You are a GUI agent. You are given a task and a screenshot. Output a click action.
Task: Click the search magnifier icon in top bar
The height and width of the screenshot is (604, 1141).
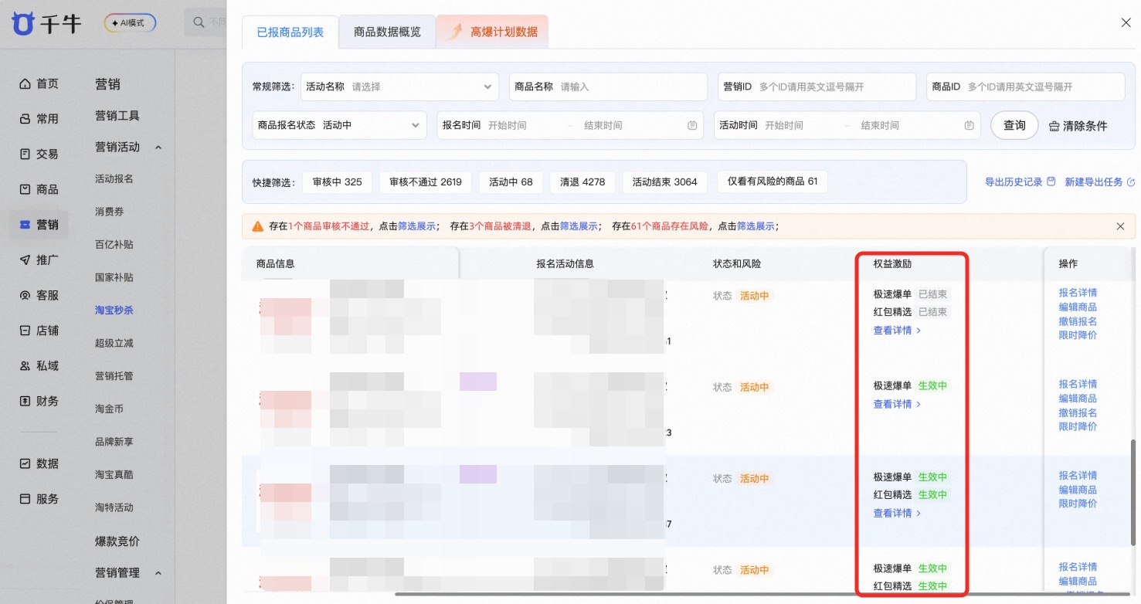199,22
